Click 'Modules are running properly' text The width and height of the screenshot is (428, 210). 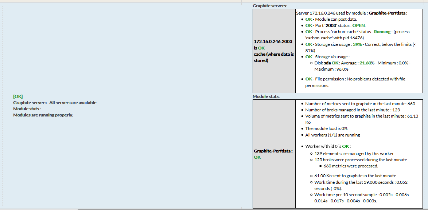click(x=43, y=115)
